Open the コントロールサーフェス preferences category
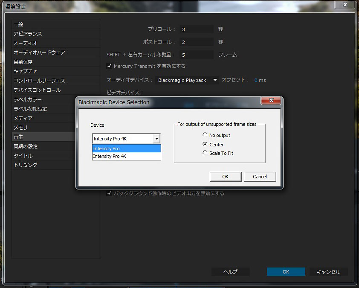Viewport: 359px width, 288px height. click(x=56, y=81)
